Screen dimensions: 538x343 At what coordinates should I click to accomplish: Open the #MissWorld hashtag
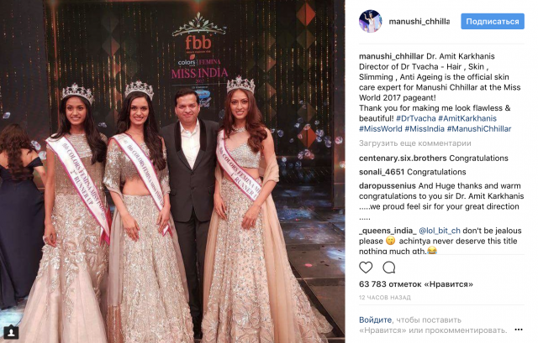click(381, 128)
